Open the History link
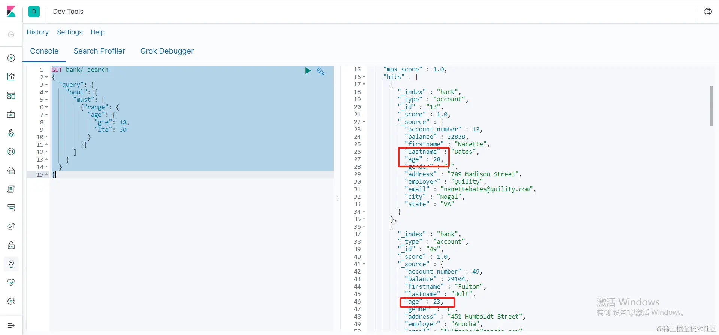Screen dimensions: 719x335 37,32
